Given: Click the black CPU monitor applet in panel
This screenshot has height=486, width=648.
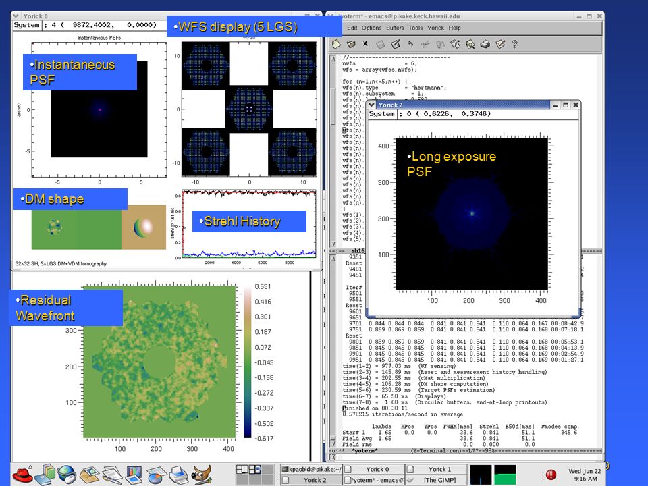Looking at the screenshot, I should click(481, 475).
